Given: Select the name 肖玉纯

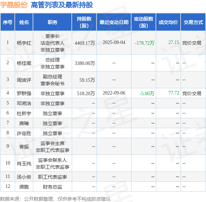Looking at the screenshot, I should point(24,164).
